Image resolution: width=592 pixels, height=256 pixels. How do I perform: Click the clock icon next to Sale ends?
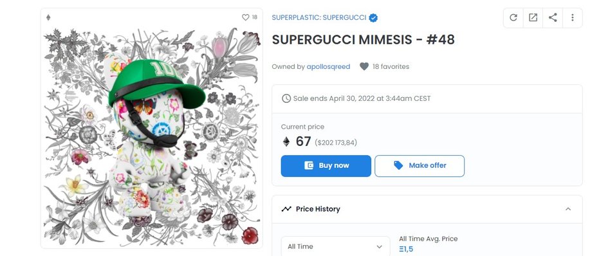(x=286, y=98)
